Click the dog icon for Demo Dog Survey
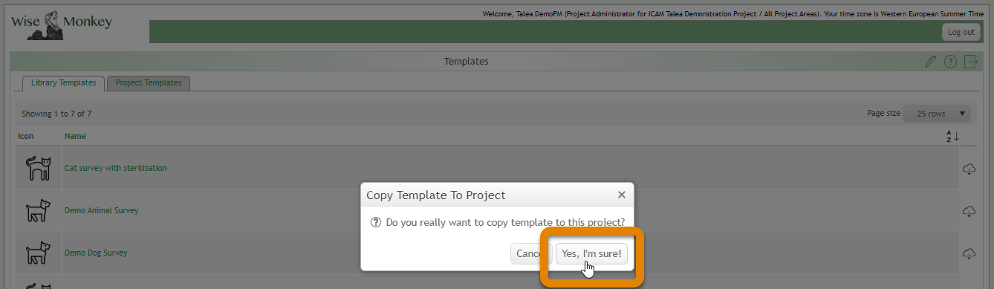Viewport: 994px width, 289px height. point(38,253)
